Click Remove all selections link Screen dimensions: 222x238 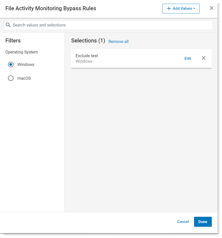tap(118, 41)
